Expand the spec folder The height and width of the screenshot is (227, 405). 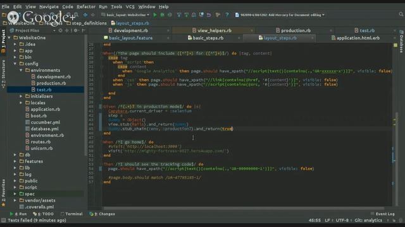point(15,194)
